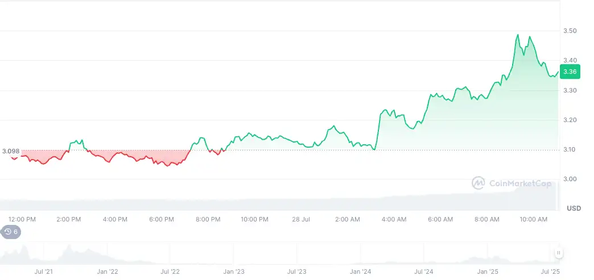Select the 28 Jul date marker
Screen dimensions: 594x280
point(301,219)
